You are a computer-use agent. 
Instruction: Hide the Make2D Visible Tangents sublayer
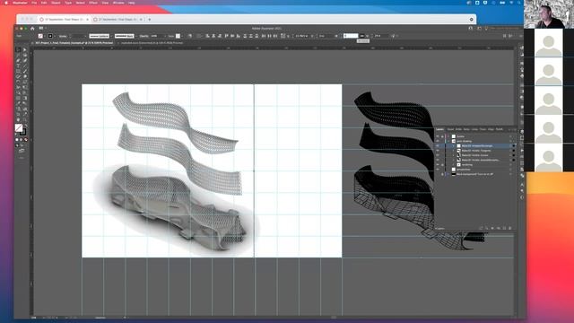[x=438, y=151]
